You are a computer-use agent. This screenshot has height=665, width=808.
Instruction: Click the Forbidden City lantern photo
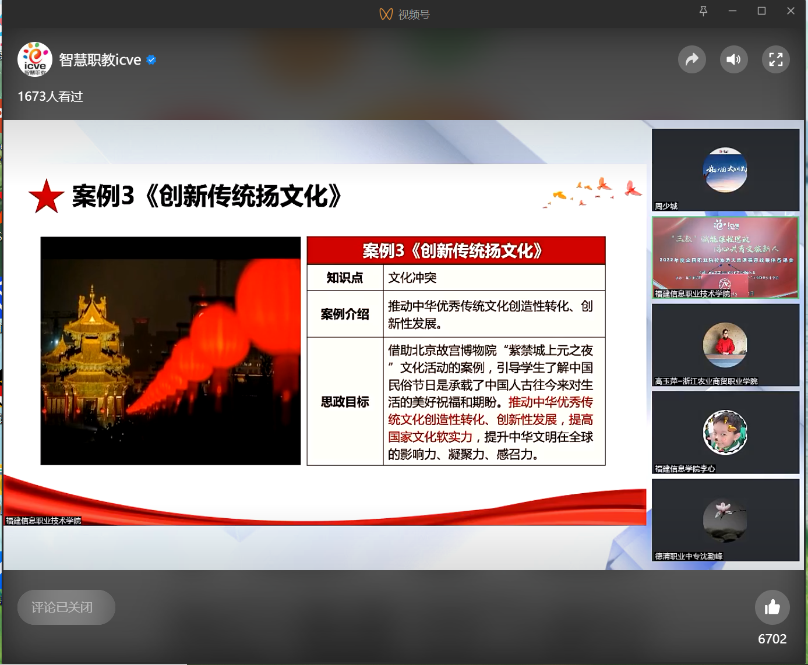[x=171, y=351]
